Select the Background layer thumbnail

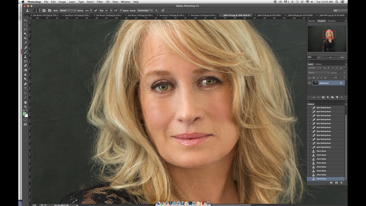coord(315,83)
